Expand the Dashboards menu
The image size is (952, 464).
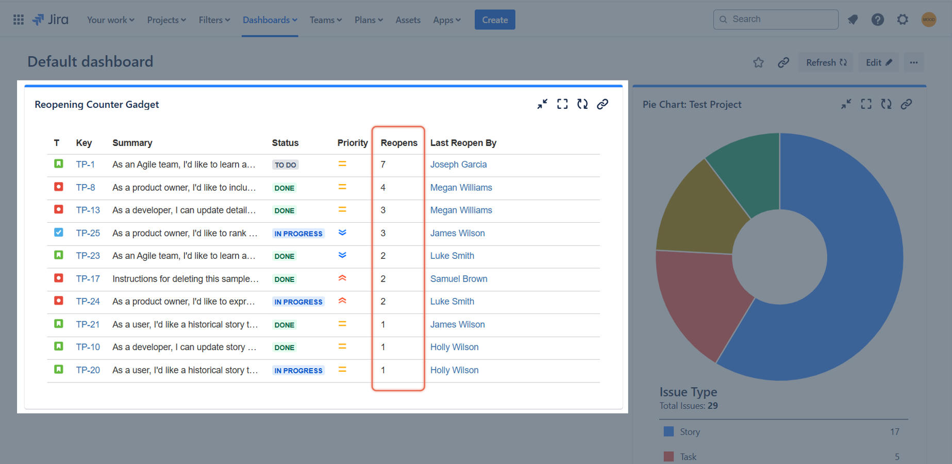270,20
